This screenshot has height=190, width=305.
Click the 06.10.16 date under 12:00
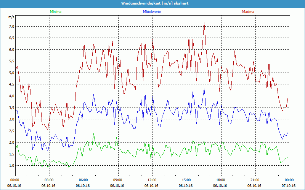(x=151, y=185)
